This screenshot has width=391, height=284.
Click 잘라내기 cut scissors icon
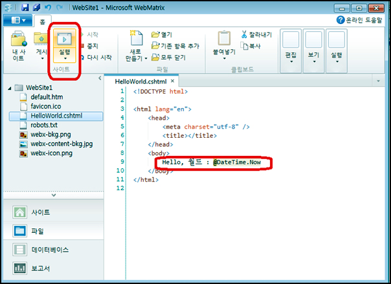pyautogui.click(x=245, y=34)
